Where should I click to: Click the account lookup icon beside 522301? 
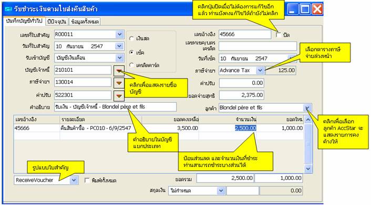[x=119, y=96]
